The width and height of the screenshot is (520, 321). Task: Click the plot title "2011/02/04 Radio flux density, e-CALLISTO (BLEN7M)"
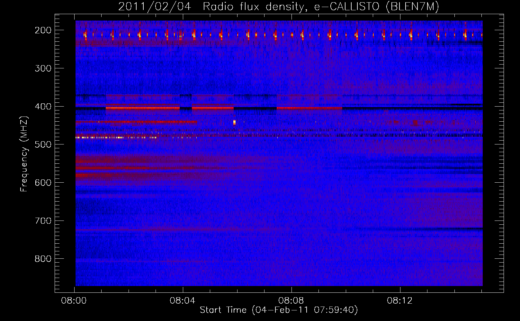coord(279,7)
